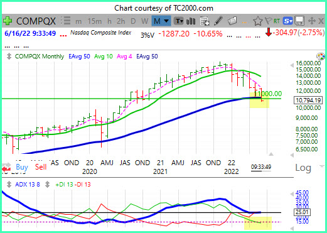Open the blue 'S' share dropdown
The width and height of the screenshot is (327, 233).
[x=287, y=21]
